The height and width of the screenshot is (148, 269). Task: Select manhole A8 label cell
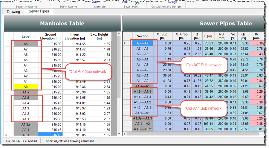coord(26,44)
